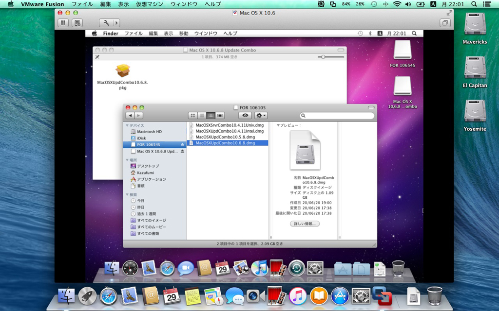
Task: Open the gear action menu in Finder toolbar
Action: click(x=261, y=116)
